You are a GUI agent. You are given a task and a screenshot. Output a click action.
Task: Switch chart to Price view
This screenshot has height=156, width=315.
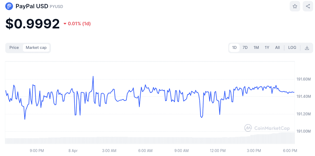click(14, 48)
